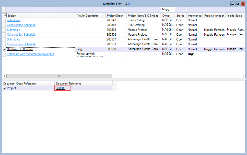Maximize the Activity List window
Screen dimensions: 247x155
pyautogui.click(x=238, y=4)
